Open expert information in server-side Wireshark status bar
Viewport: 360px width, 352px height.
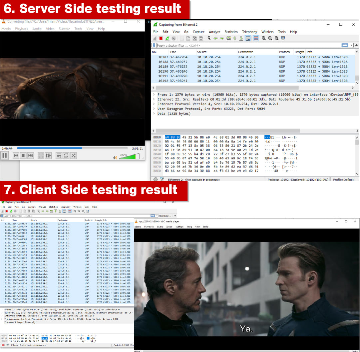point(156,179)
